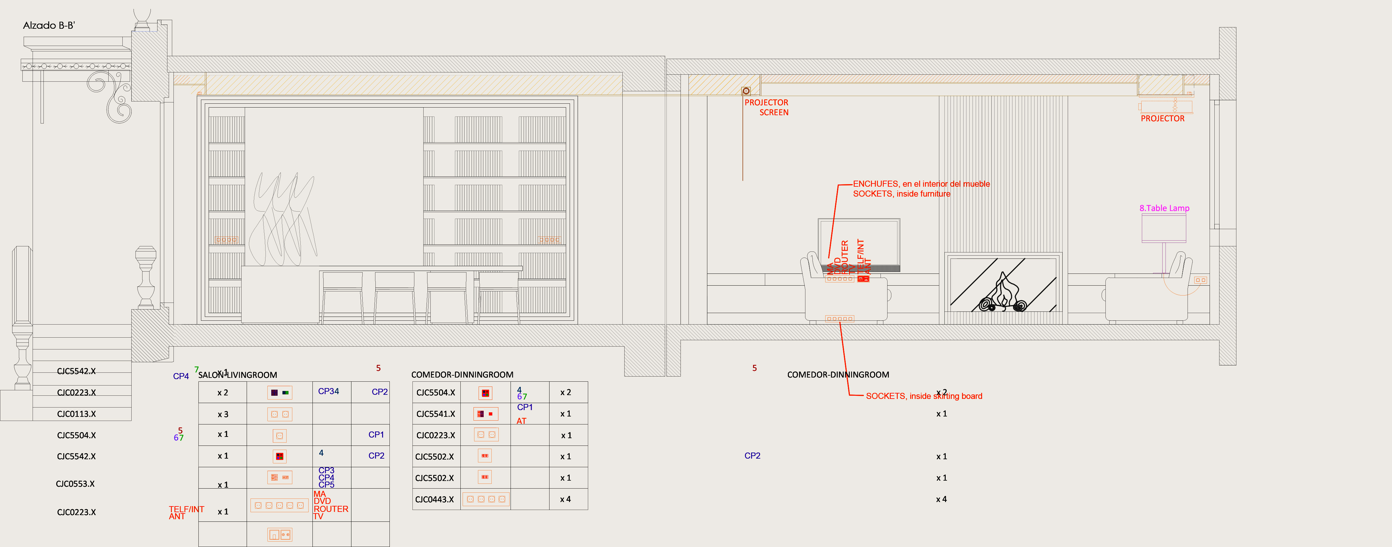Select the red four-button symbol beside CJC5504.X
This screenshot has width=1392, height=547.
click(x=485, y=393)
